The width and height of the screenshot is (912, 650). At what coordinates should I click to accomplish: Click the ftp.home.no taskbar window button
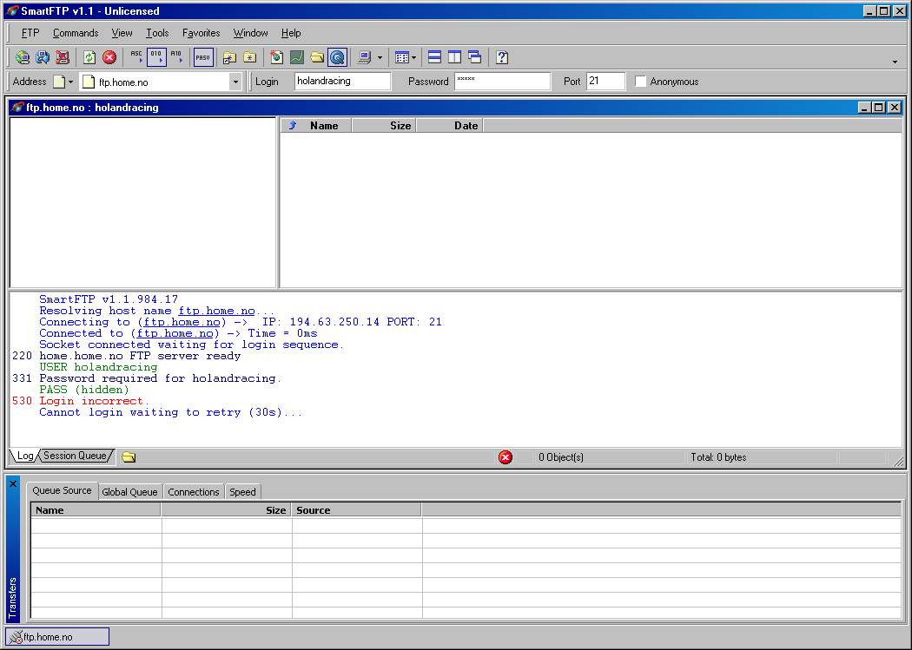tap(57, 637)
